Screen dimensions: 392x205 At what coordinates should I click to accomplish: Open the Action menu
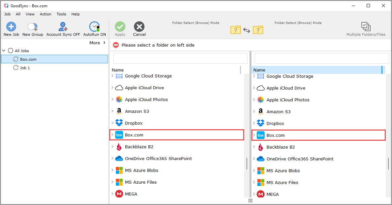point(45,14)
